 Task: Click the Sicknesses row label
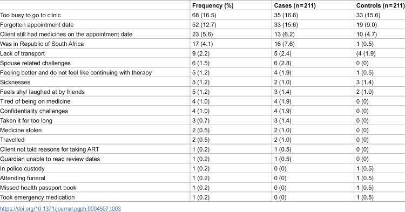pyautogui.click(x=15, y=83)
